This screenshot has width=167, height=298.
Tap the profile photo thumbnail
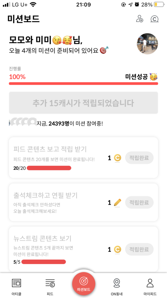pos(147,44)
